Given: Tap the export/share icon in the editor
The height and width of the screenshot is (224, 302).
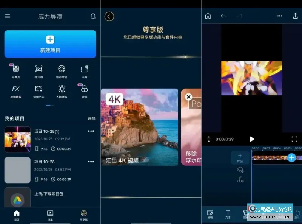Looking at the screenshot, I should (x=295, y=16).
